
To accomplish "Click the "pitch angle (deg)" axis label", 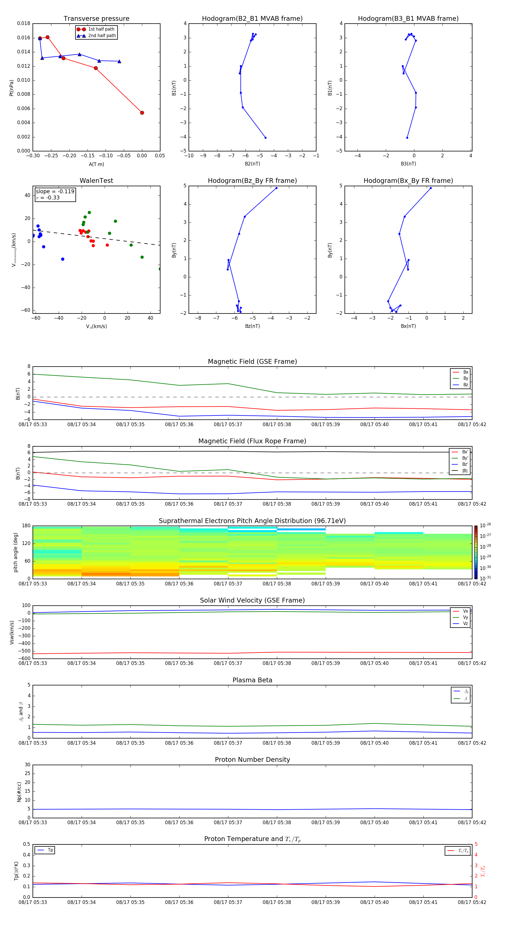I will tap(15, 552).
